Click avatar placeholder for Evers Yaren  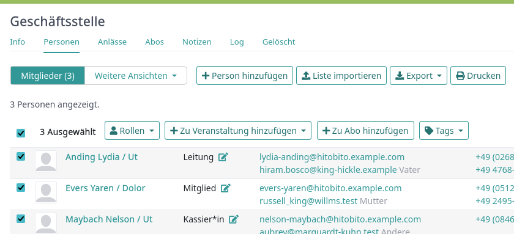point(46,192)
